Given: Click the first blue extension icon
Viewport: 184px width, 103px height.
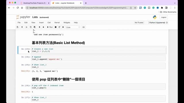Looking at the screenshot, I should [141, 8].
